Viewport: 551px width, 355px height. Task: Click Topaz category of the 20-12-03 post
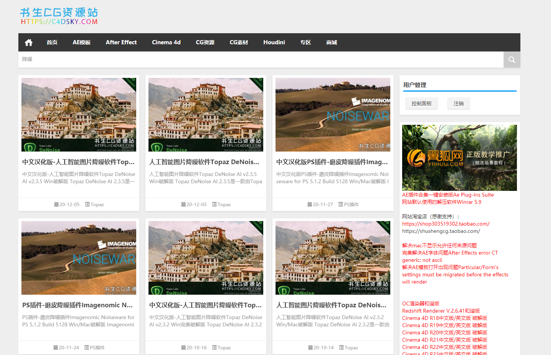[224, 205]
